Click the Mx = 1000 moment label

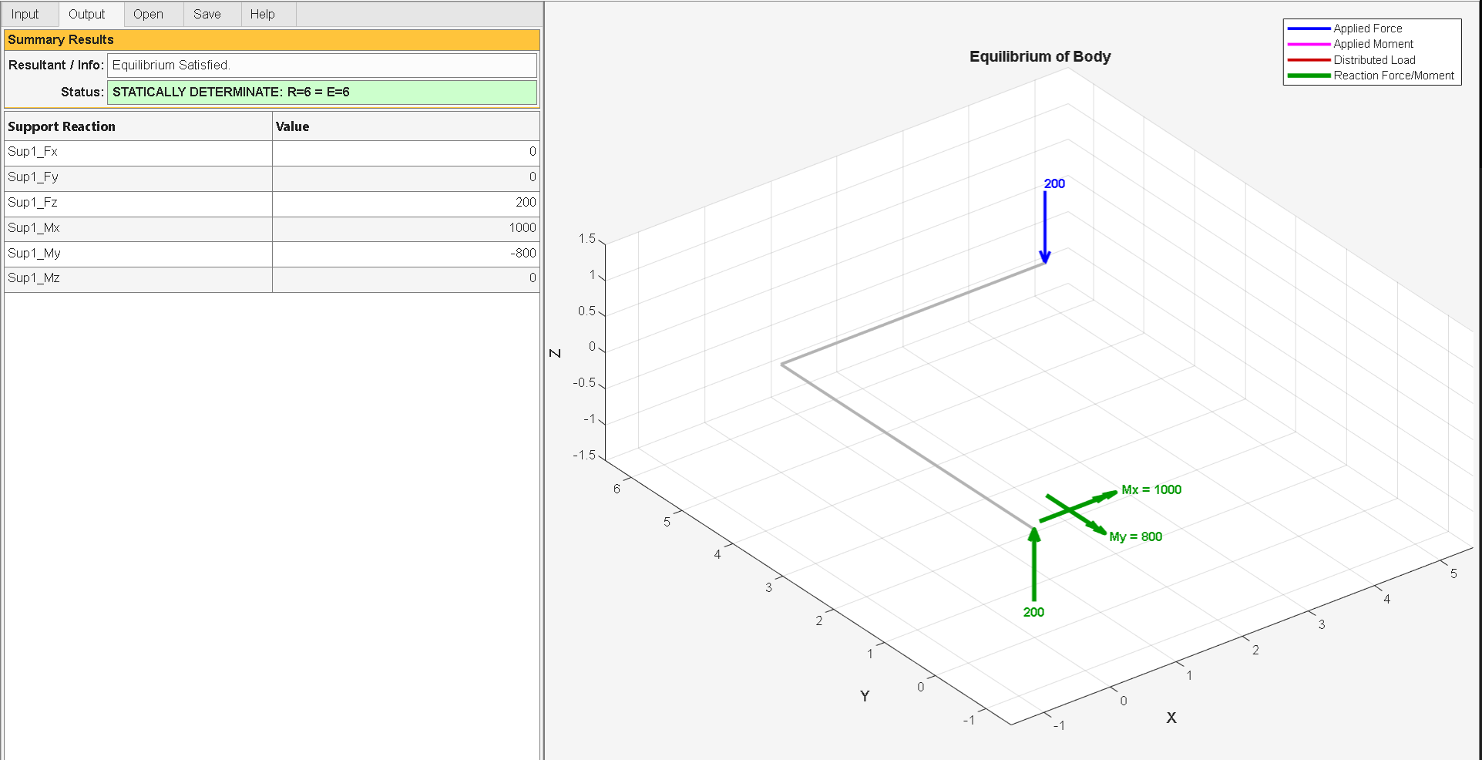1151,489
